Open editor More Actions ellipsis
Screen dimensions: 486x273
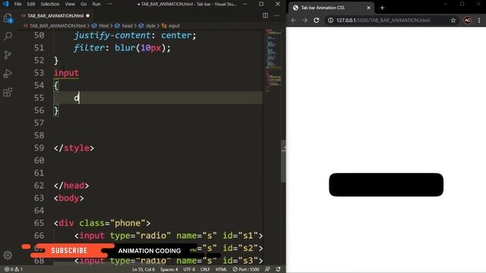[276, 15]
